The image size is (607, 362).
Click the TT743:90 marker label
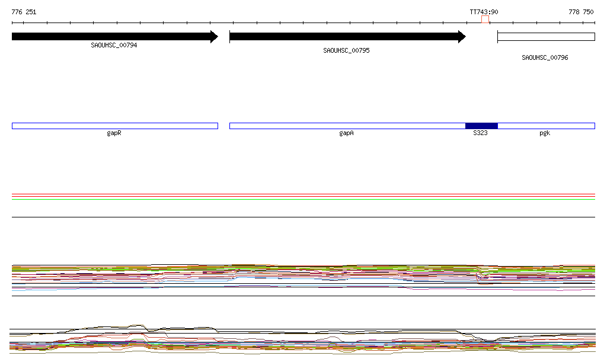point(484,12)
